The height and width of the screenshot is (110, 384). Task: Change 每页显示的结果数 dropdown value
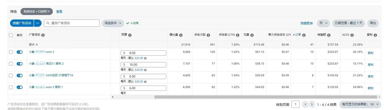[360, 104]
